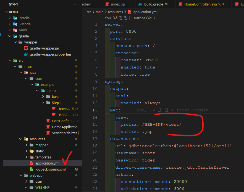The width and height of the screenshot is (244, 192).
Task: Click the WEB-INF folder icon
Action: click(x=32, y=187)
